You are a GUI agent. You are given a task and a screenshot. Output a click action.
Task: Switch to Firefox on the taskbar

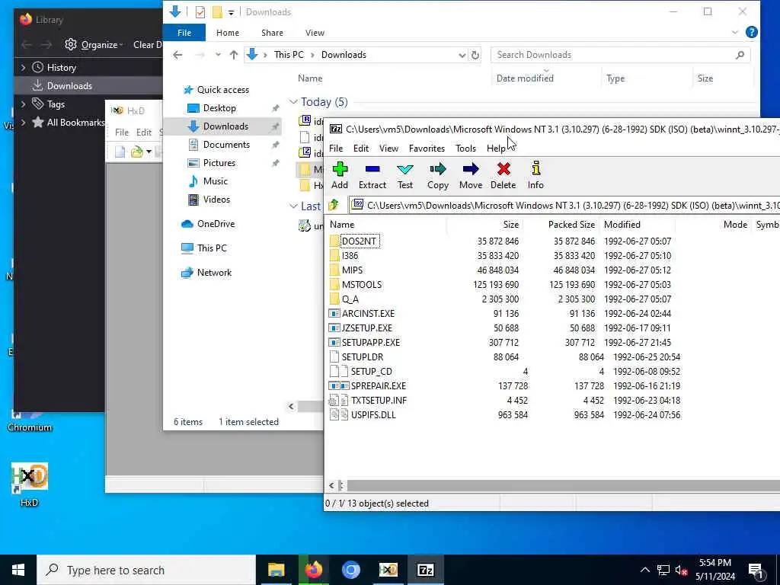coord(313,570)
